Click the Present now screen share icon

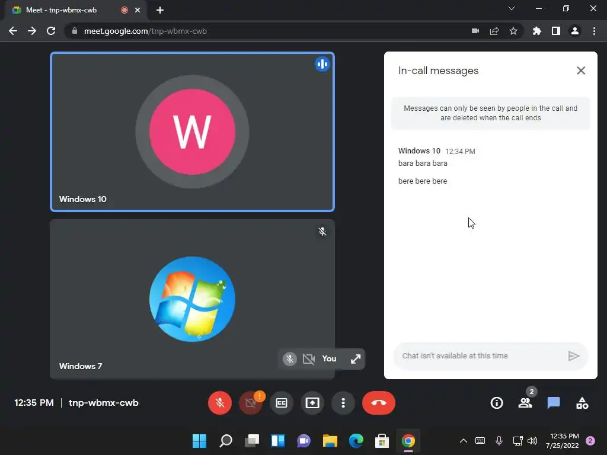tap(312, 403)
